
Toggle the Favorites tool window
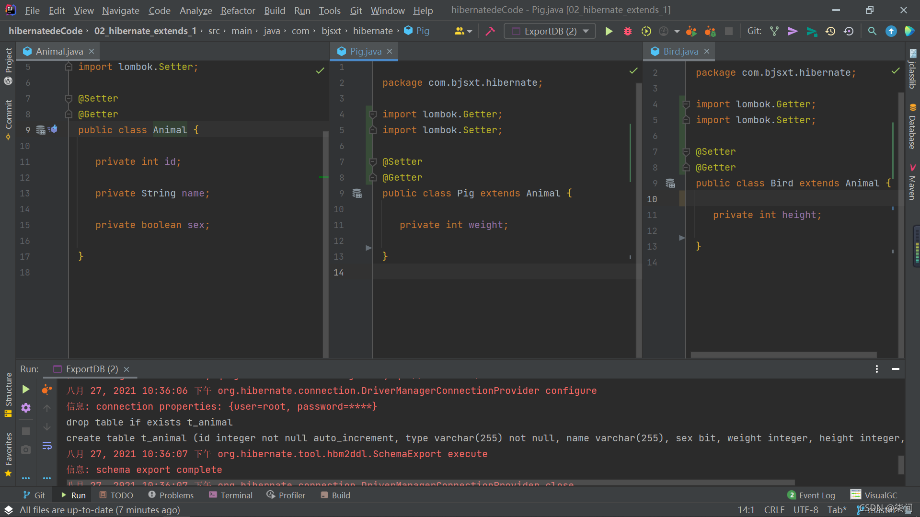point(8,454)
